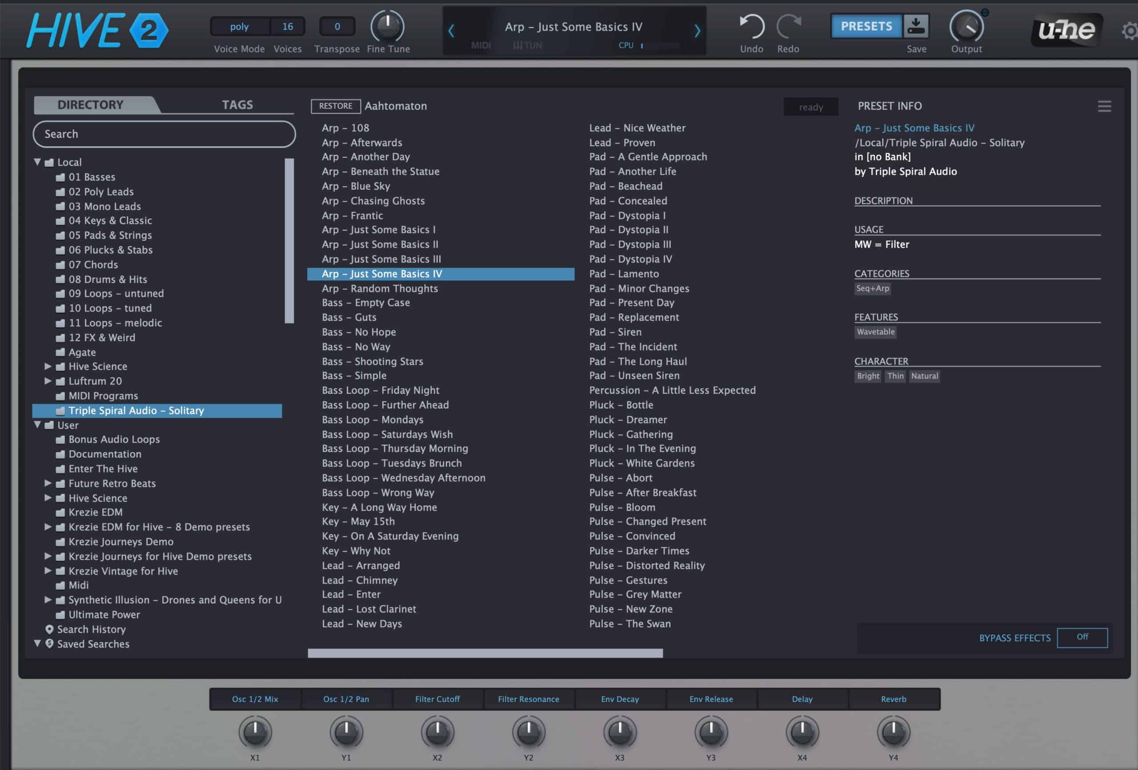Click the X1 Osc 1/2 Mix knob
The width and height of the screenshot is (1138, 770).
click(x=255, y=732)
